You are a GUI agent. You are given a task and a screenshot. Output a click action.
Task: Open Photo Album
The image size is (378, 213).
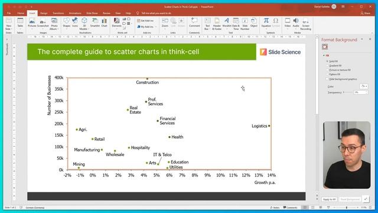(54, 24)
